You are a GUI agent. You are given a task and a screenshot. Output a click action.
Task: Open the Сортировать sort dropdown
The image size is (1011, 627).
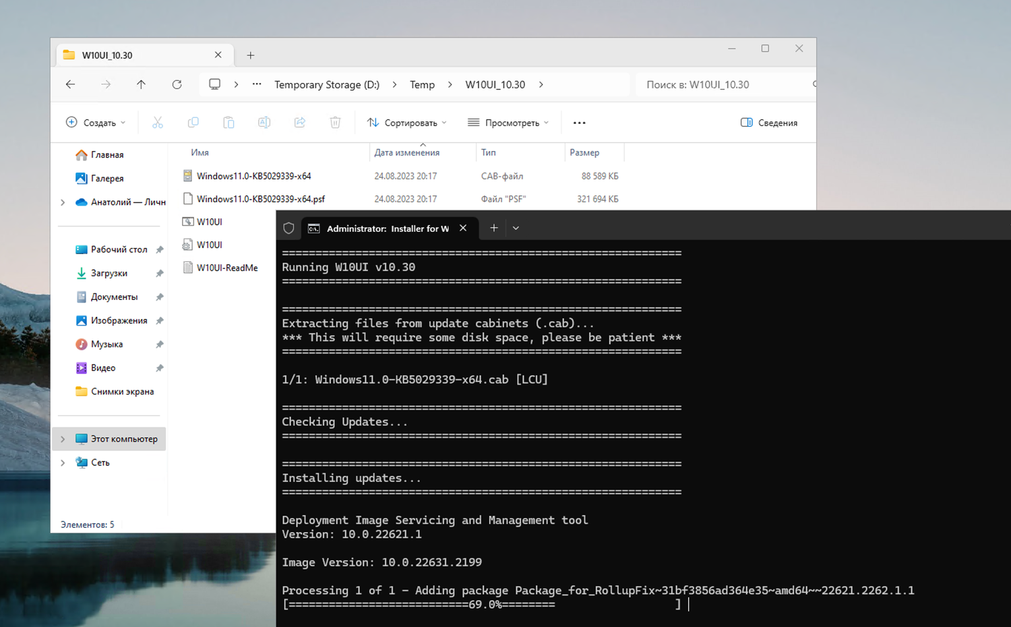click(407, 123)
